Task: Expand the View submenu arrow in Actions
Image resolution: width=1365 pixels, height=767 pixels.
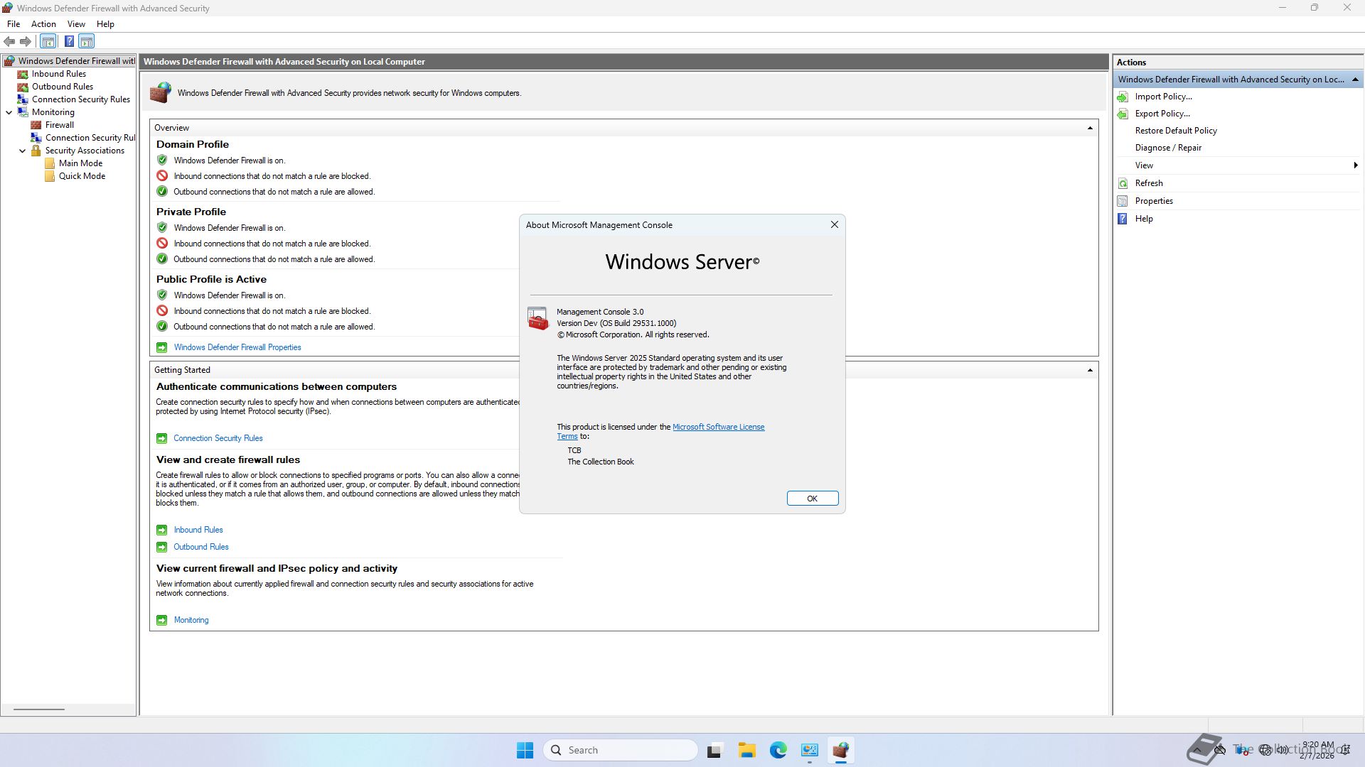Action: (x=1355, y=165)
